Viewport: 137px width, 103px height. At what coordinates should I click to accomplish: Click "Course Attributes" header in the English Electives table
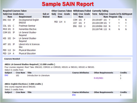pos(81,92)
